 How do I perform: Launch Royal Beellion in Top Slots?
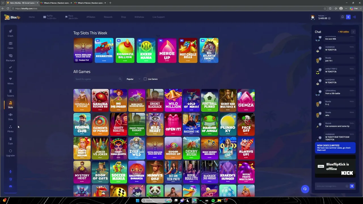(83, 50)
